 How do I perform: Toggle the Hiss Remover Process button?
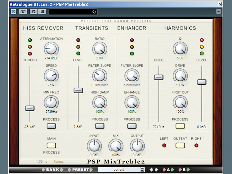tap(51, 126)
